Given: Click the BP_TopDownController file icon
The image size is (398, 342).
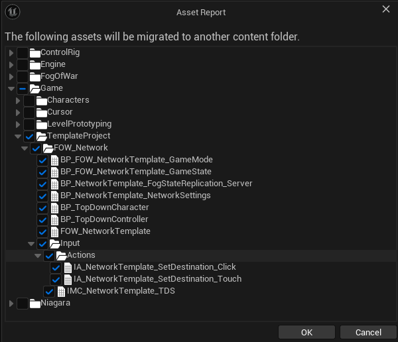Looking at the screenshot, I should tap(54, 219).
